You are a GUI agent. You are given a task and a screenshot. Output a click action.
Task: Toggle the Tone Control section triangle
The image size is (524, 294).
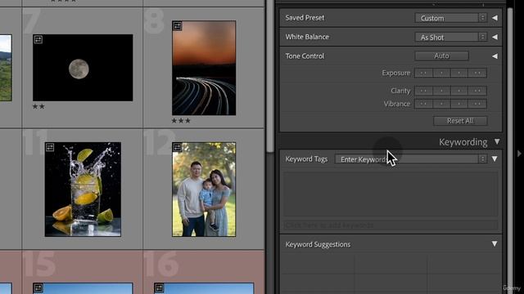[x=495, y=56]
